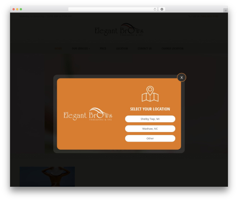Click the map pin location icon

coord(150,94)
